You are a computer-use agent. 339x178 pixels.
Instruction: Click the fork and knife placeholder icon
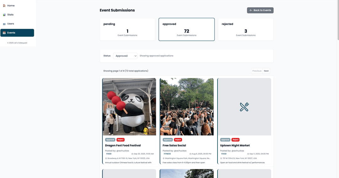click(244, 107)
